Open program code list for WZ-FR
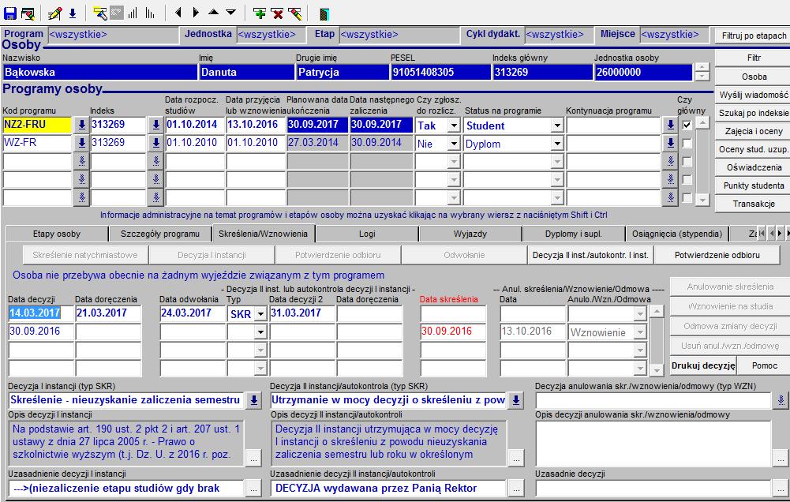 pyautogui.click(x=81, y=143)
